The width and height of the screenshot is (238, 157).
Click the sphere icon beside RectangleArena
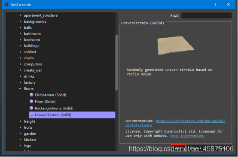[x=31, y=108]
